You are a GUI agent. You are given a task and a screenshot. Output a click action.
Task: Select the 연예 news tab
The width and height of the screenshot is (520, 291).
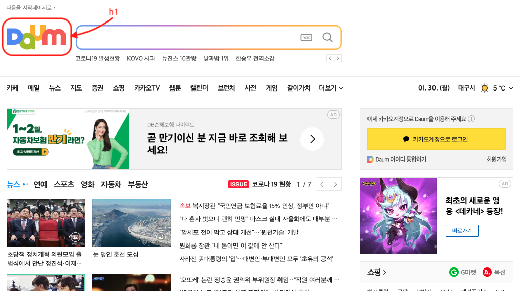click(40, 184)
